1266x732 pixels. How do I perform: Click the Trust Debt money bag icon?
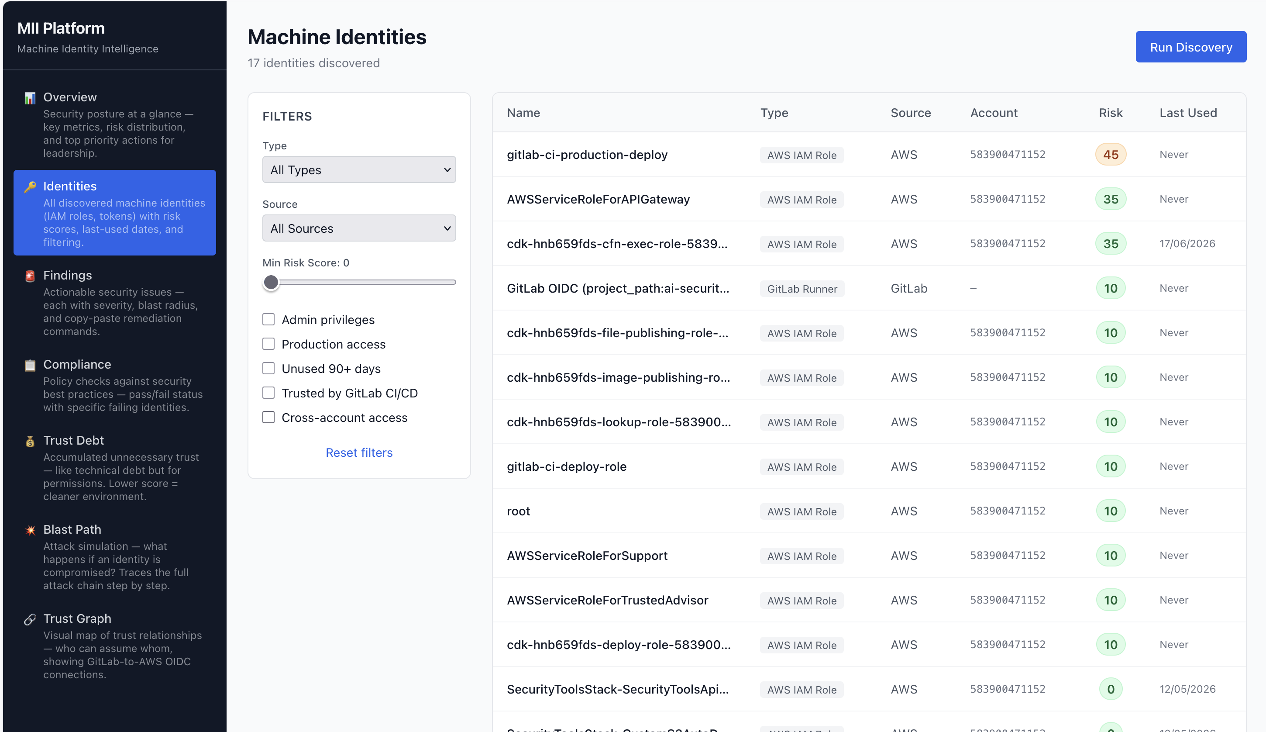(30, 441)
